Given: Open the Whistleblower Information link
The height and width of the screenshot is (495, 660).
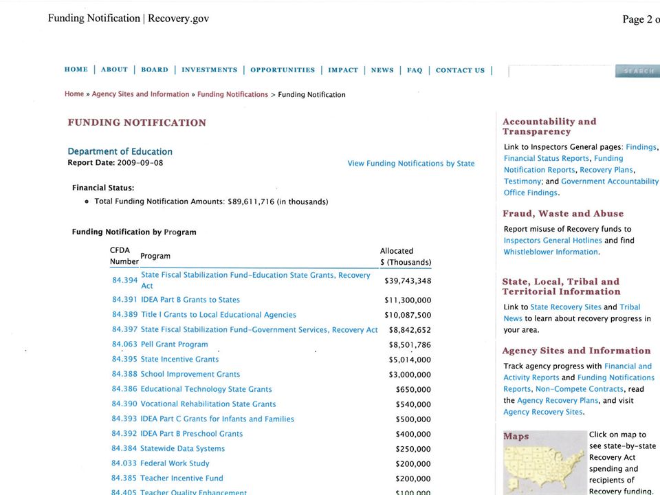Looking at the screenshot, I should 551,252.
